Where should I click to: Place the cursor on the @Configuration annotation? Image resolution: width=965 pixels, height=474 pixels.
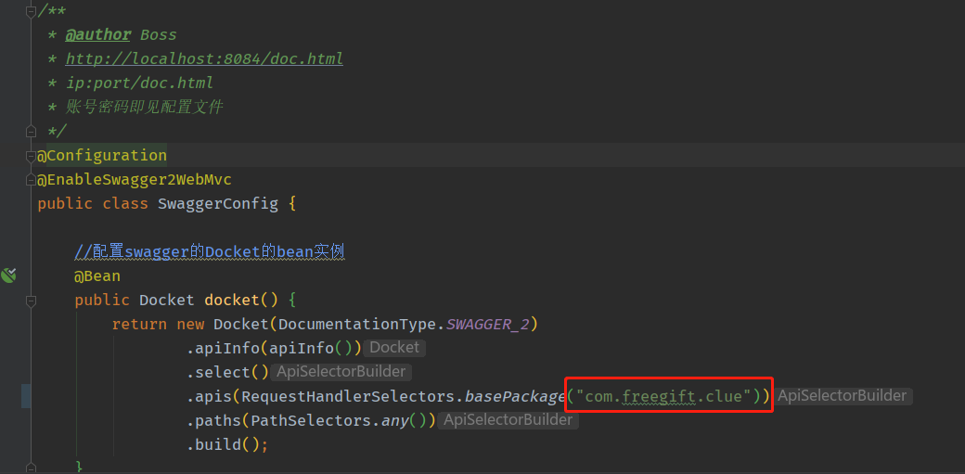pos(102,155)
